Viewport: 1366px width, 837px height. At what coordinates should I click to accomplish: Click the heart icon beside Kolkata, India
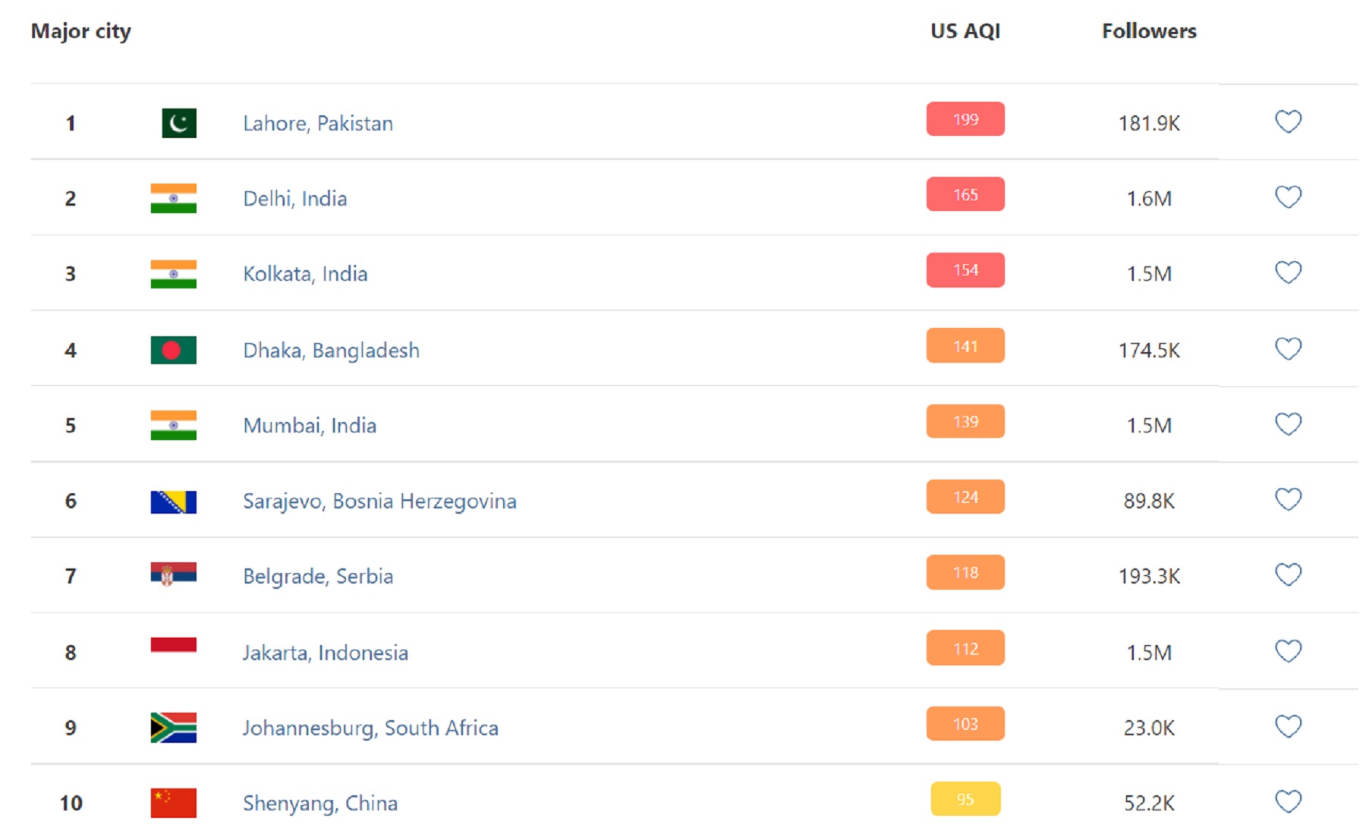[1288, 272]
